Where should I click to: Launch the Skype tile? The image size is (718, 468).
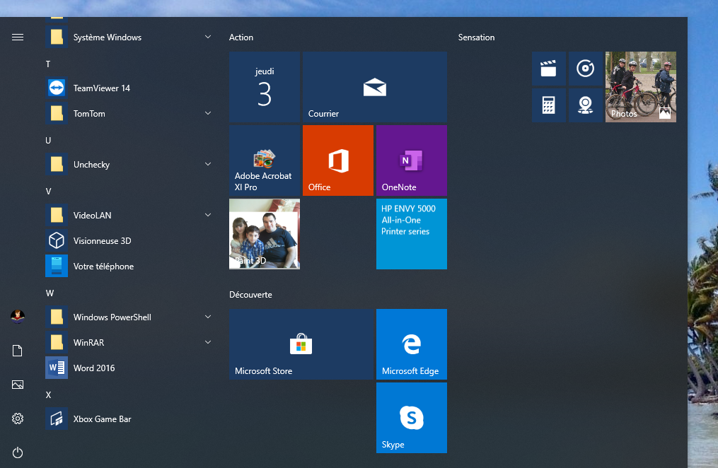[x=412, y=418]
